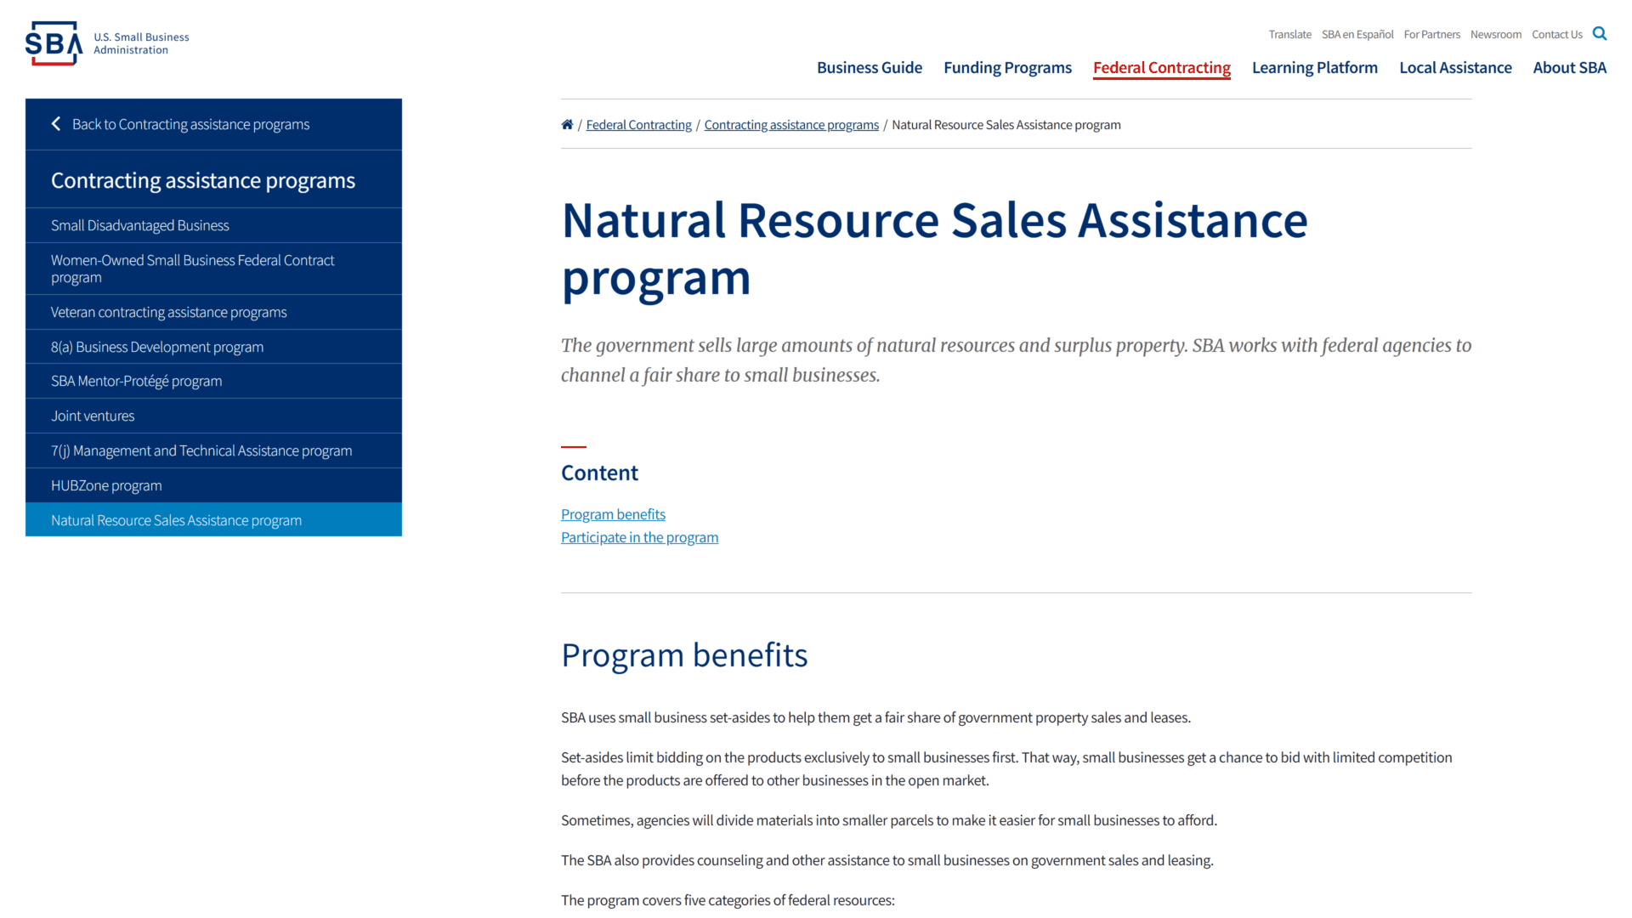Click the For Partners option in top bar
The image size is (1632, 918).
click(1432, 32)
